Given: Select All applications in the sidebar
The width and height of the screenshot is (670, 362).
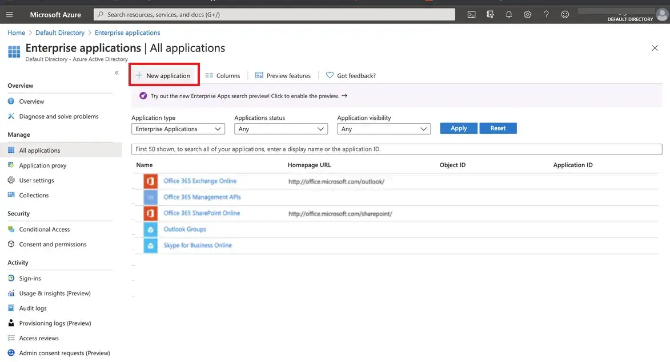Looking at the screenshot, I should tap(40, 149).
